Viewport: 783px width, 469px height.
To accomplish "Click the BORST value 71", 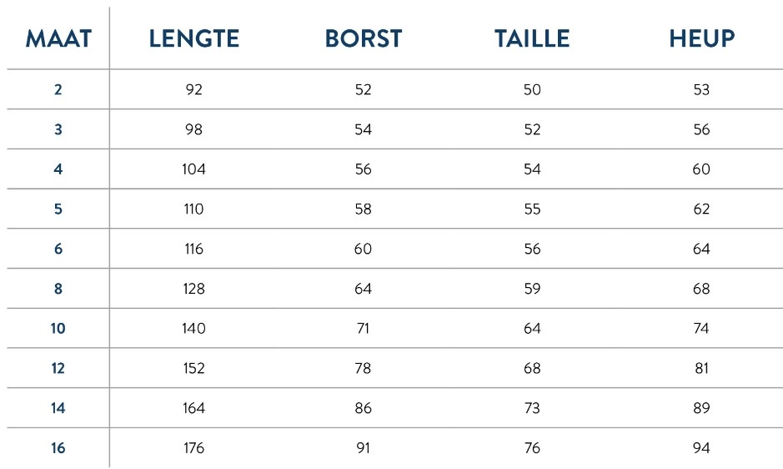I will pyautogui.click(x=363, y=328).
